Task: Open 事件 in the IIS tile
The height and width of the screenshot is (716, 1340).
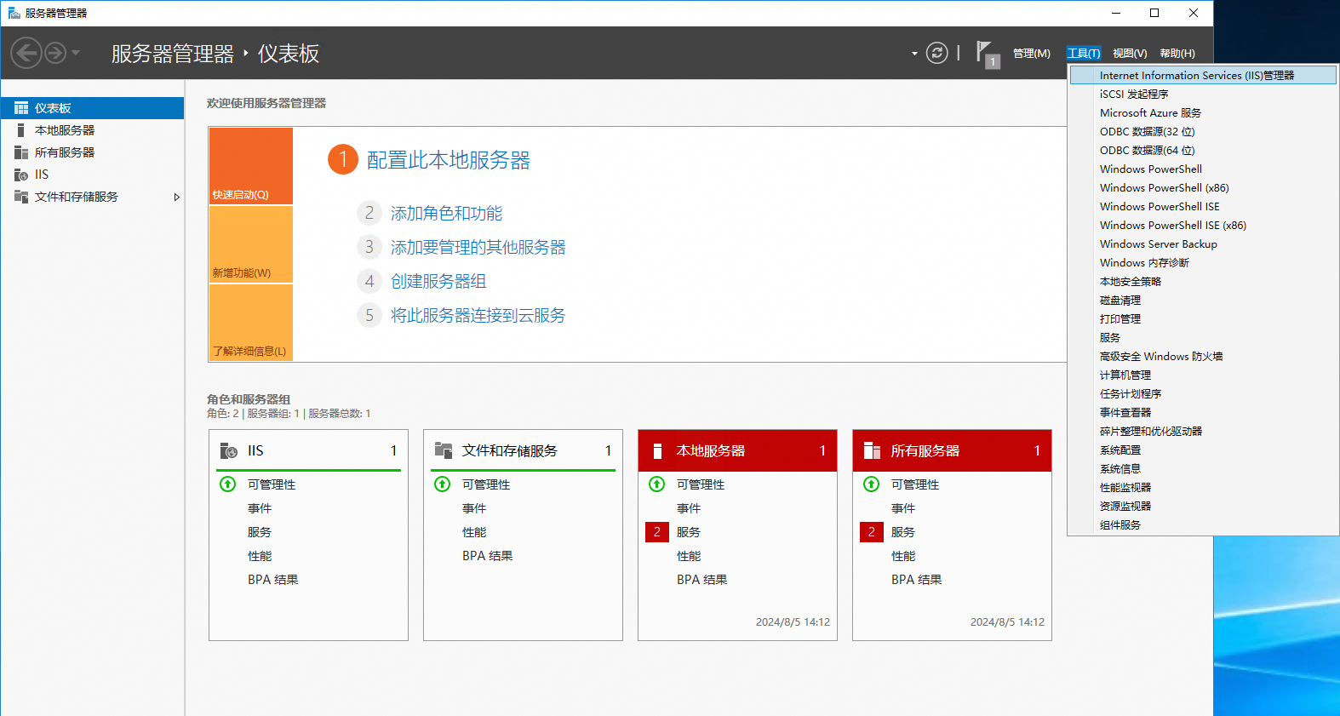Action: click(x=260, y=508)
